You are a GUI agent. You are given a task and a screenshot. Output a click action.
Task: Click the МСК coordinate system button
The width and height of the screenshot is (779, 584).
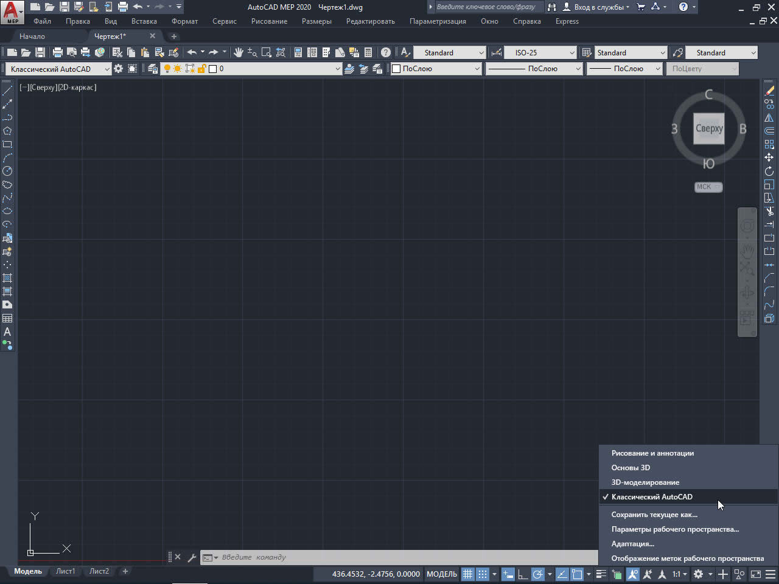point(708,187)
